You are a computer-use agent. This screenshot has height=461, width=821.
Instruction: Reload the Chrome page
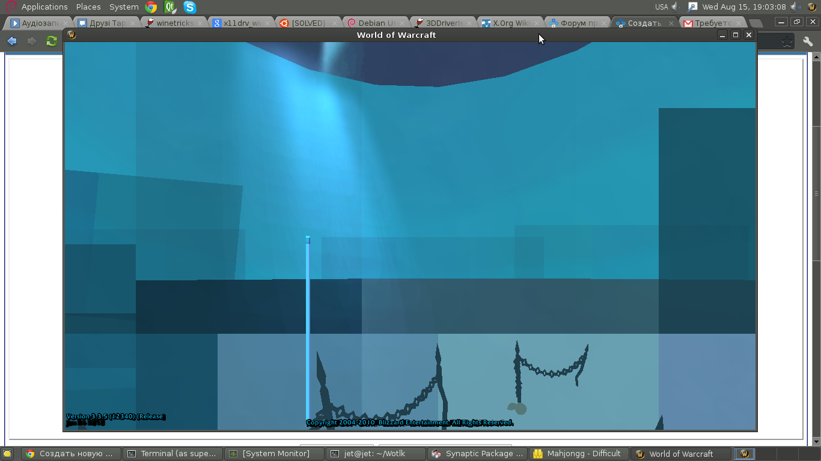[x=52, y=41]
